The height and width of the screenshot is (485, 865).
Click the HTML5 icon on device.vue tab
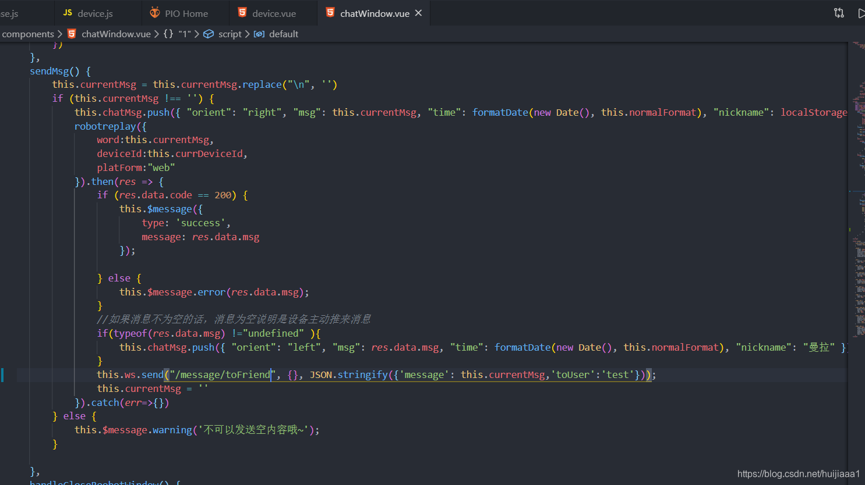242,13
